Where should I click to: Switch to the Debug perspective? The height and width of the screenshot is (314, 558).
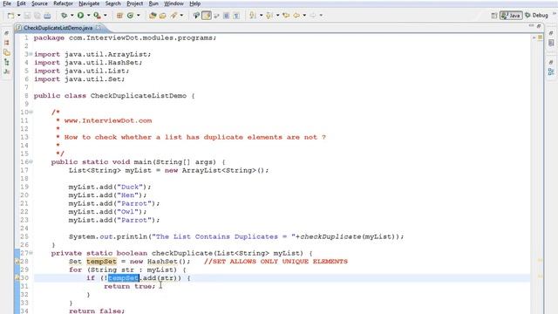(x=536, y=16)
